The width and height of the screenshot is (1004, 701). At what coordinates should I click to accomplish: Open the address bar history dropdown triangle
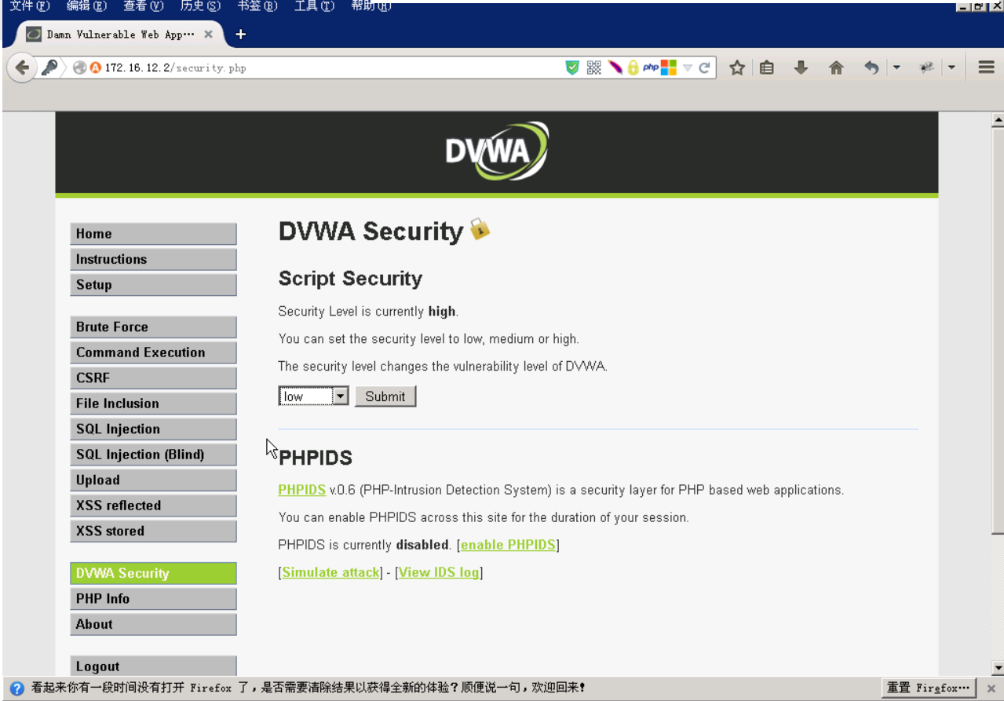tap(688, 68)
